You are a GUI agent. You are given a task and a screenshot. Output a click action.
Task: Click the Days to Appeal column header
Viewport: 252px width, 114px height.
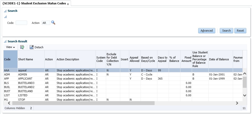(x=163, y=59)
